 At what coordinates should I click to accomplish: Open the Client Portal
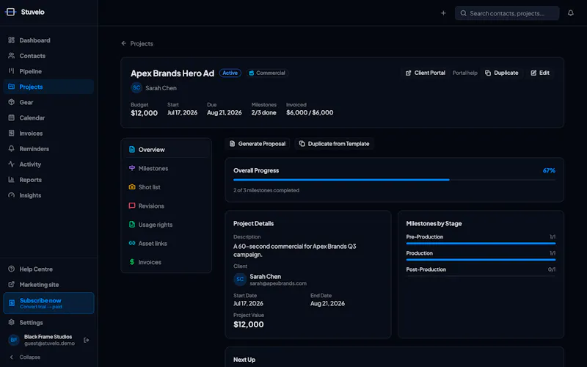click(x=426, y=73)
